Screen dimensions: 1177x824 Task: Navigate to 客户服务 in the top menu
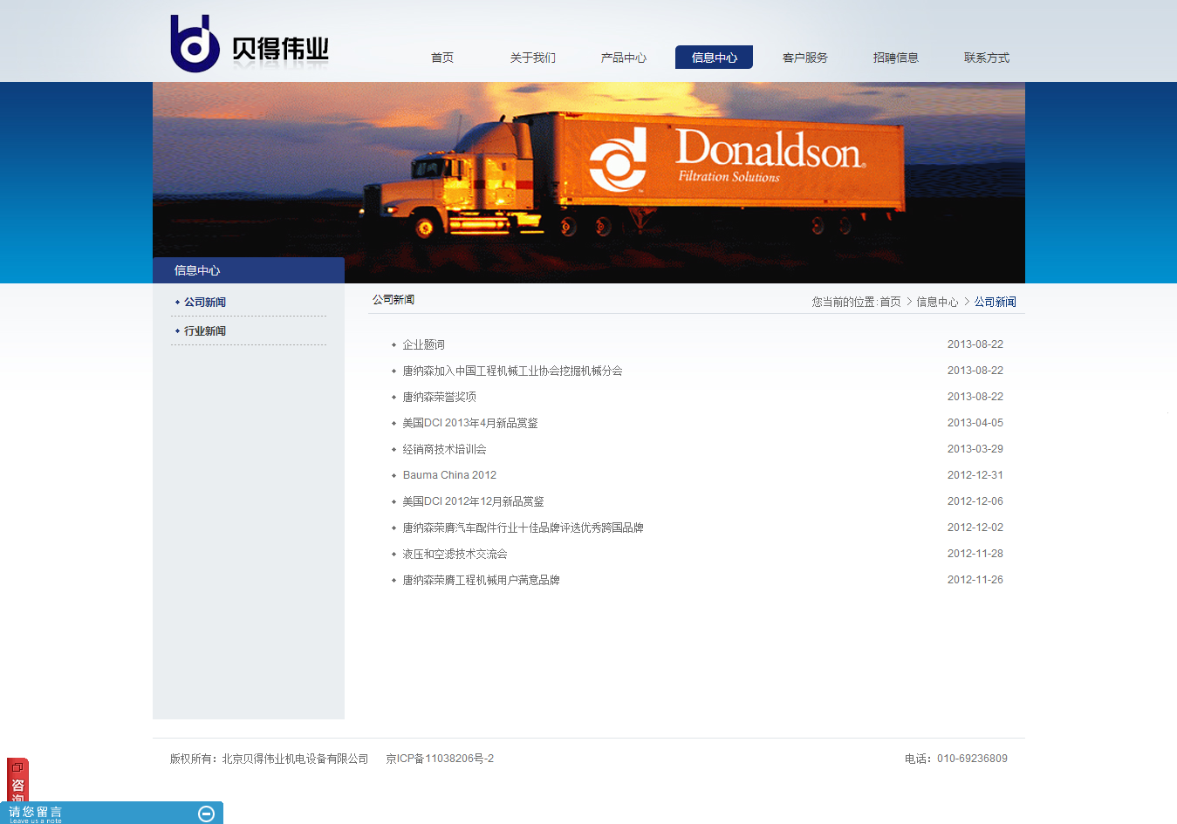point(804,58)
